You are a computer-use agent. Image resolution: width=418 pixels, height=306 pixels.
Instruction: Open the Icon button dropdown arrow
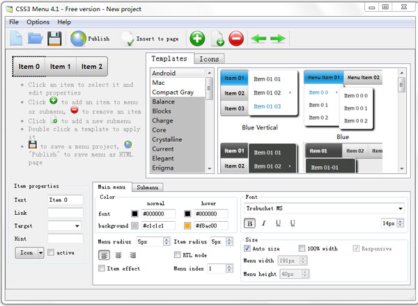41,252
